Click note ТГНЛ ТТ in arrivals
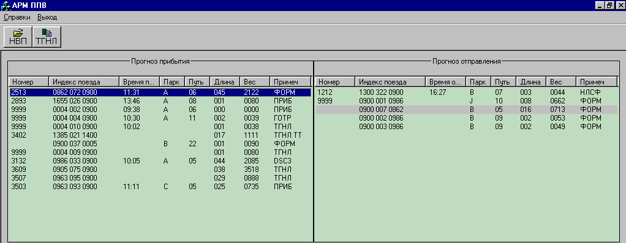 pyautogui.click(x=288, y=135)
